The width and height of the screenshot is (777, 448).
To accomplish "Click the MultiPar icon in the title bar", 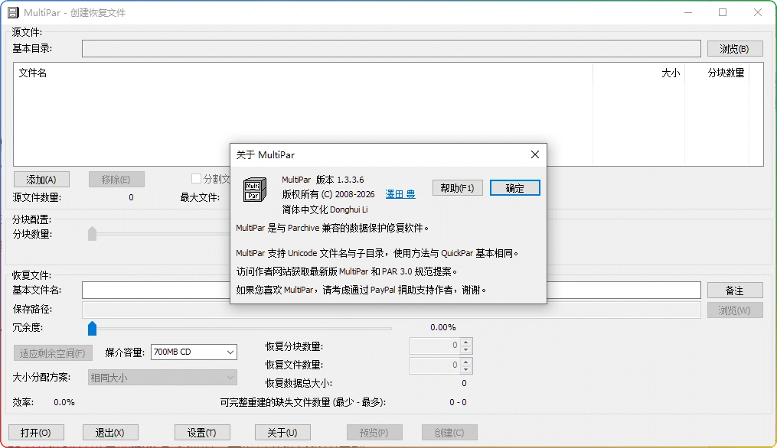I will (x=12, y=11).
